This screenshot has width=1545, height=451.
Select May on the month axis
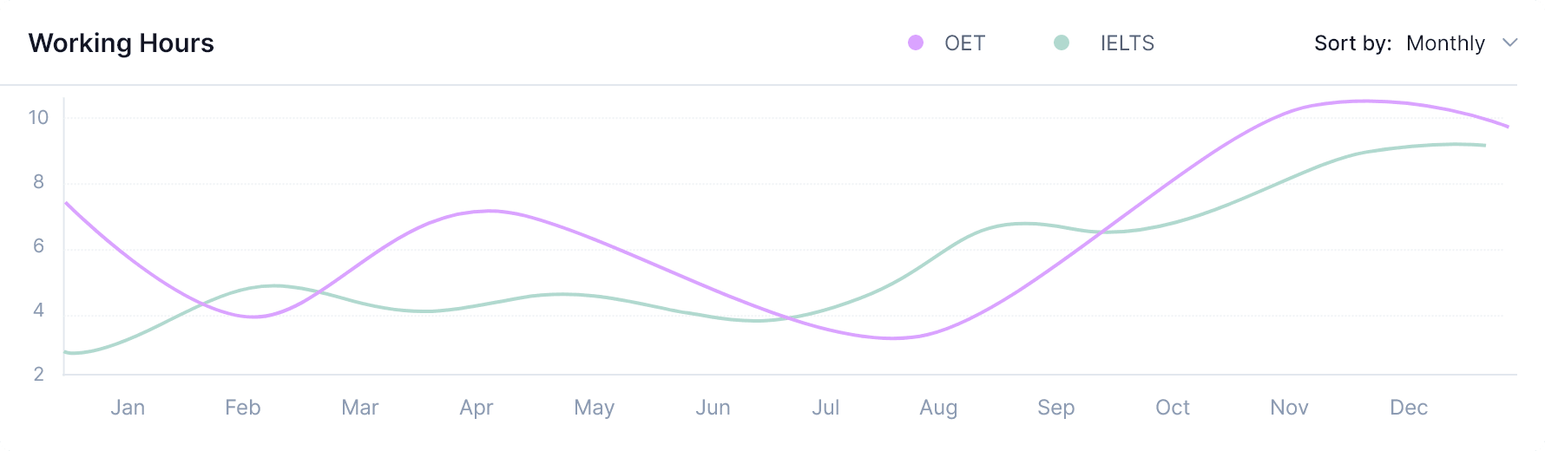[x=595, y=408]
